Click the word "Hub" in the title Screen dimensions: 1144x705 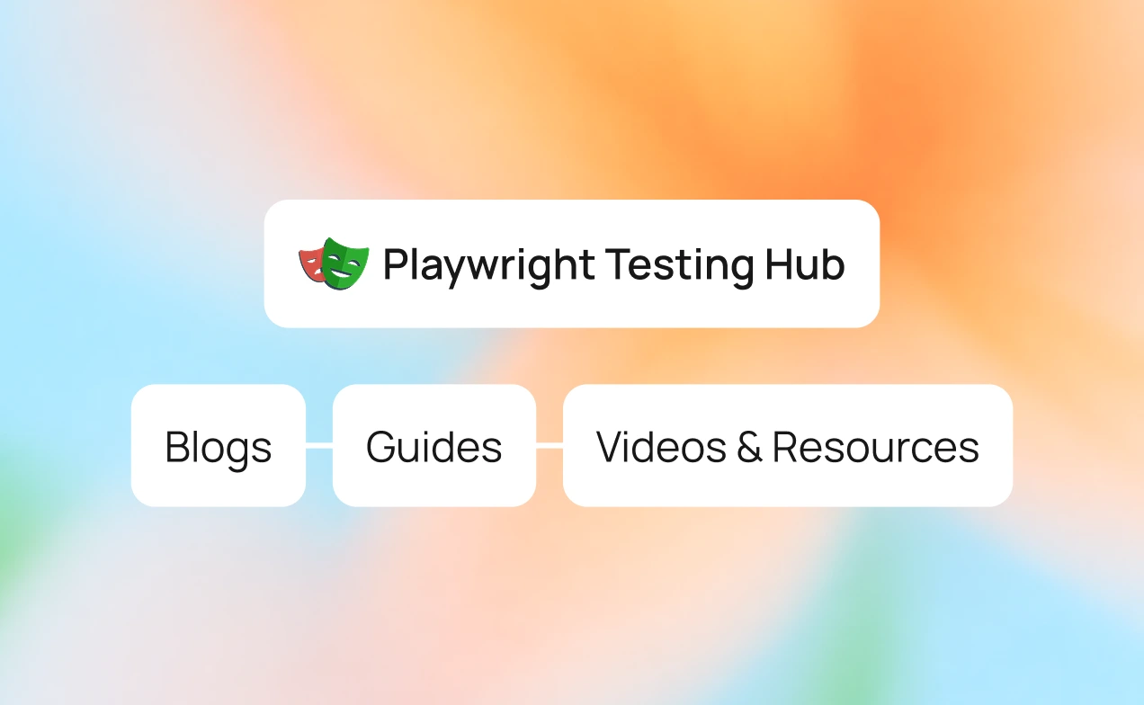coord(805,263)
